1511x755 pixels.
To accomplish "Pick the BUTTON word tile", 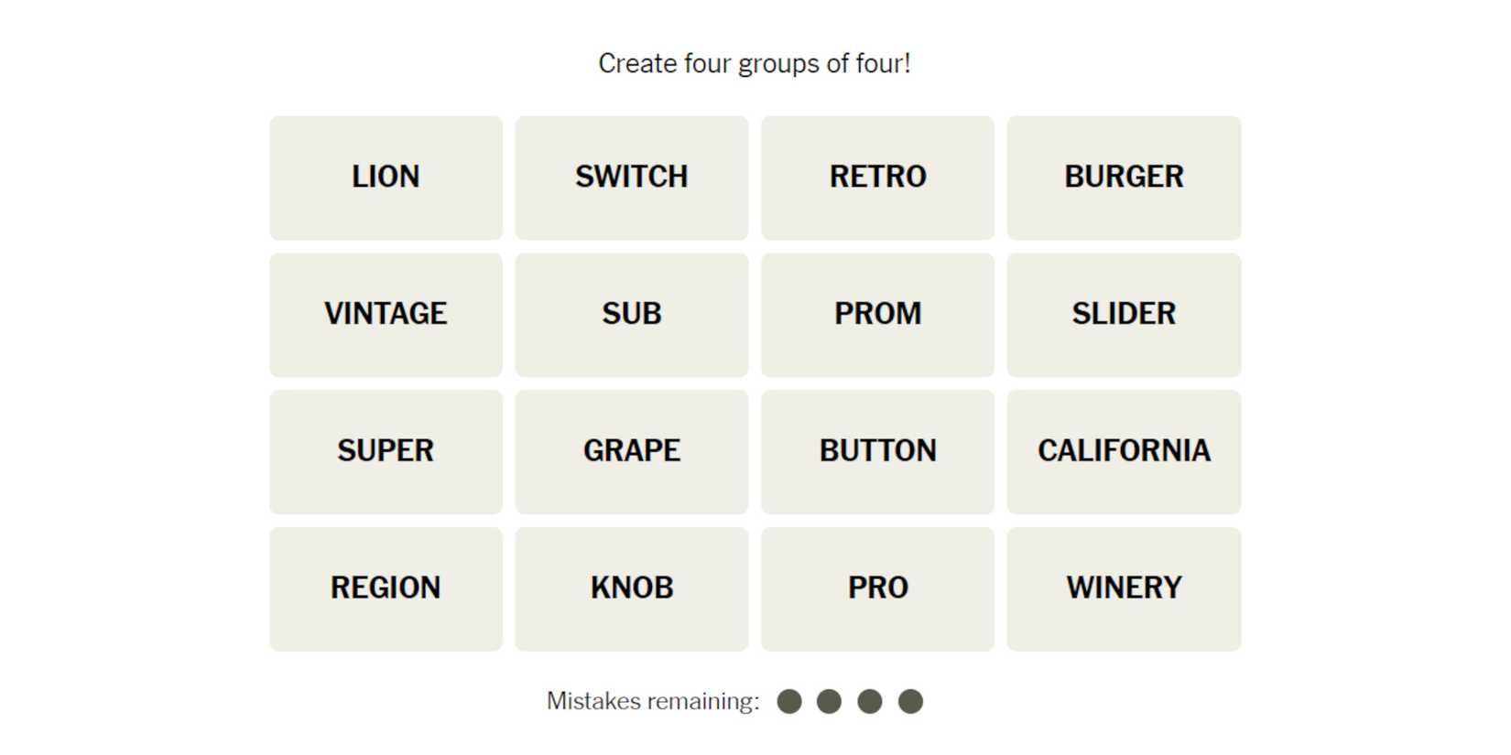I will point(877,451).
